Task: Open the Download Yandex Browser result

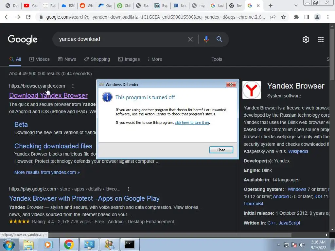Action: tap(48, 95)
